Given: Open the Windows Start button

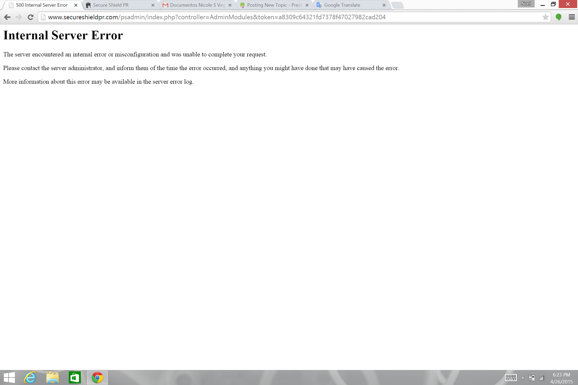Looking at the screenshot, I should (9, 378).
